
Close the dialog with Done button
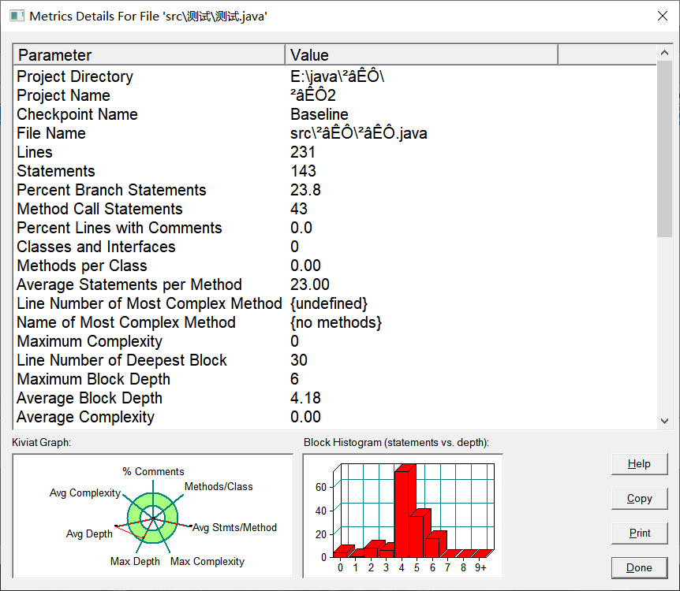[639, 568]
